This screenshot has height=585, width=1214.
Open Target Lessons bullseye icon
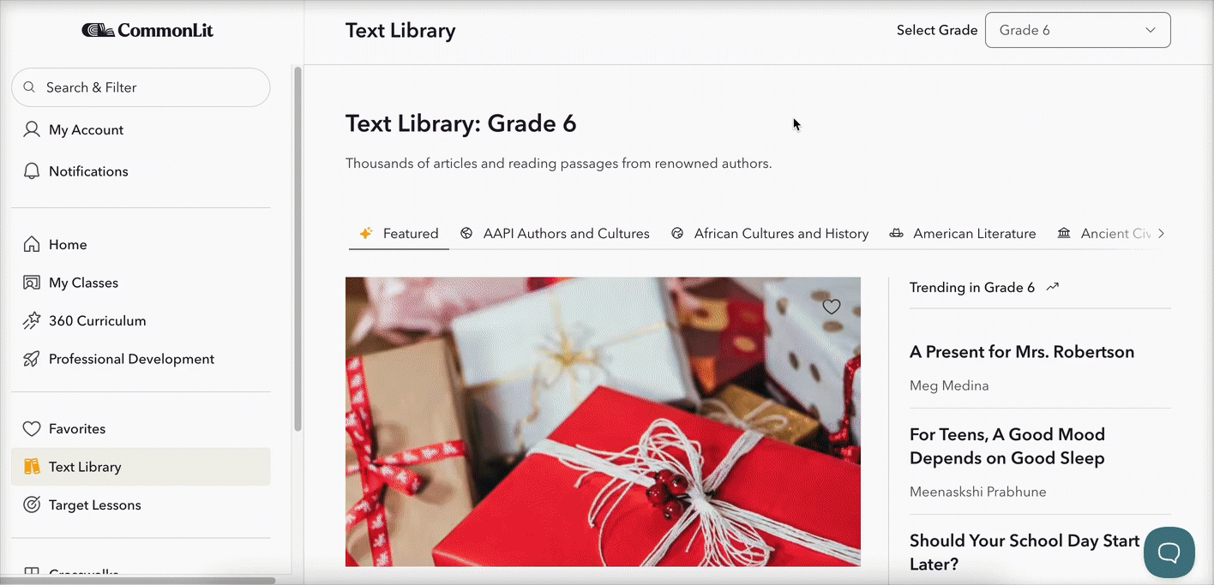(32, 504)
